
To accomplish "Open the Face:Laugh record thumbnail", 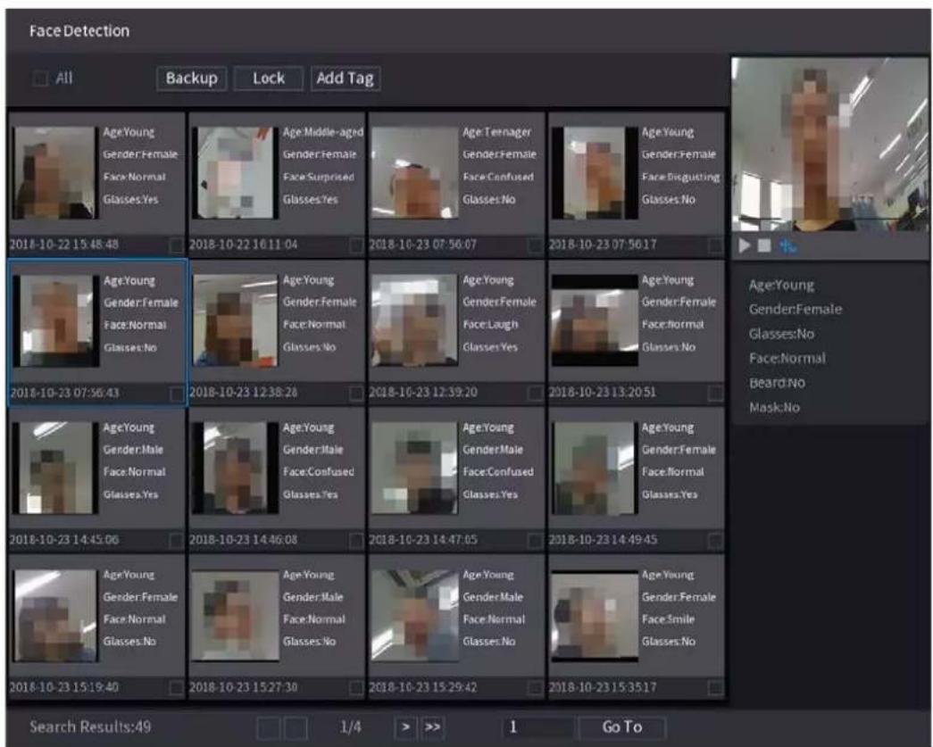I will (415, 320).
